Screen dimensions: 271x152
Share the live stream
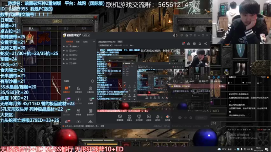(206, 44)
